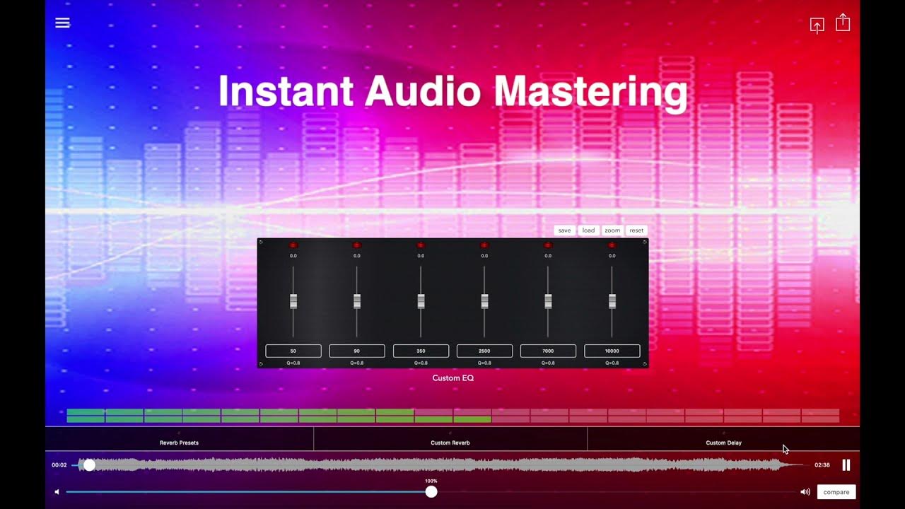The width and height of the screenshot is (905, 509).
Task: Click the 0.0 gain value above 50 band
Action: point(293,256)
